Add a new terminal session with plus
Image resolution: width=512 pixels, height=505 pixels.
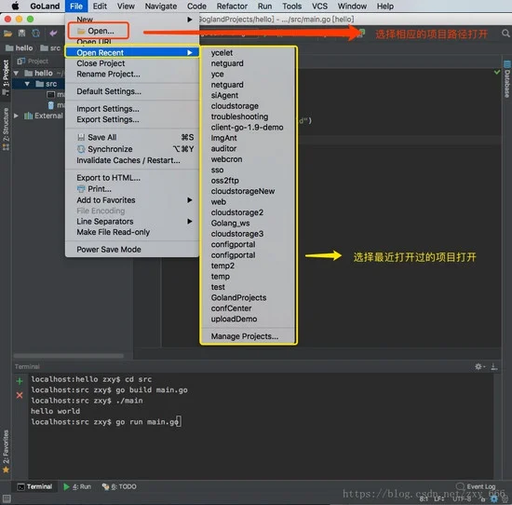pos(20,381)
